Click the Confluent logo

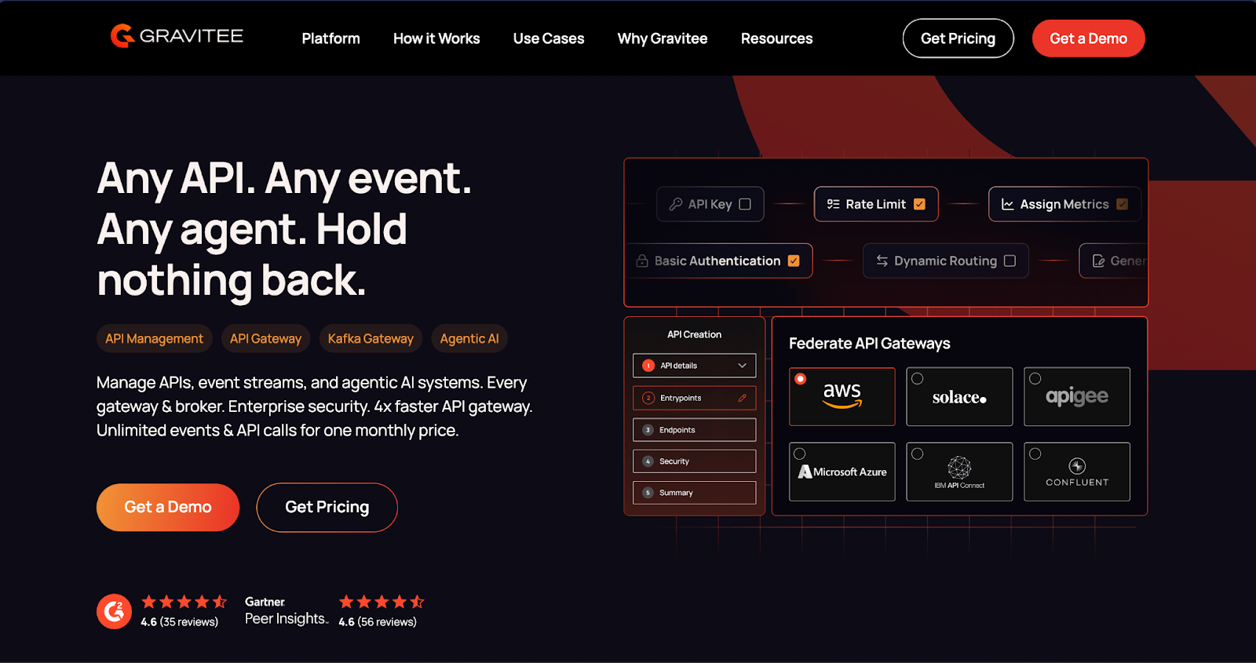pos(1077,472)
